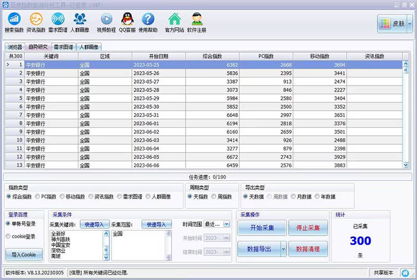Stop collection with 停止采集
This screenshot has height=280, width=417.
coord(308,228)
